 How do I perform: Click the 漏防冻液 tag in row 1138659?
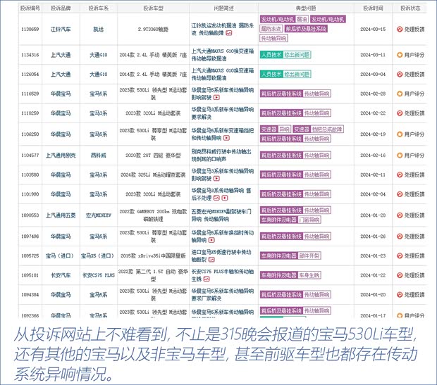point(271,29)
